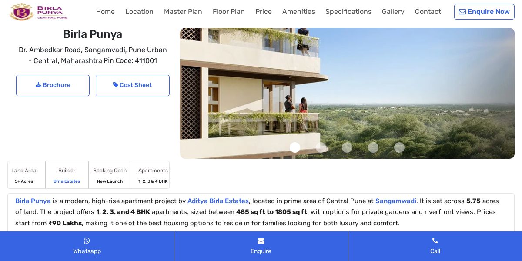Click the balcony hero image
This screenshot has height=261, width=522.
click(347, 93)
